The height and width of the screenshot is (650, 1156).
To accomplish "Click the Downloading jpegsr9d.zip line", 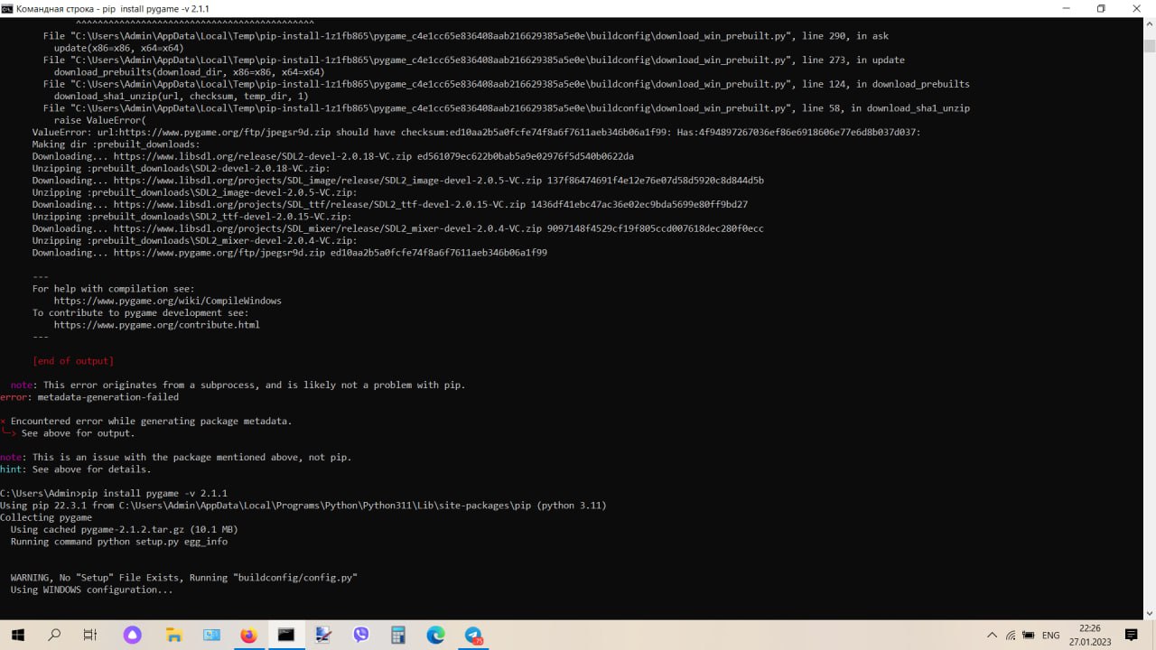I will point(290,253).
